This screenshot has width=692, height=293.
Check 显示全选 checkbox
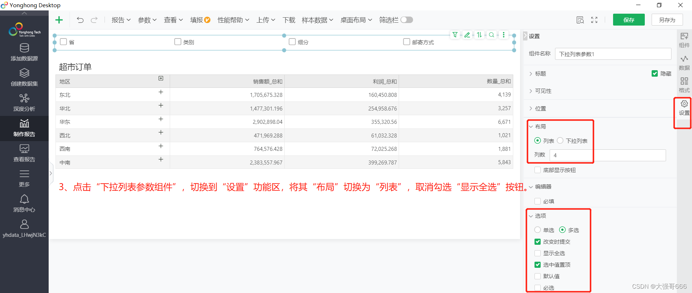pos(537,253)
